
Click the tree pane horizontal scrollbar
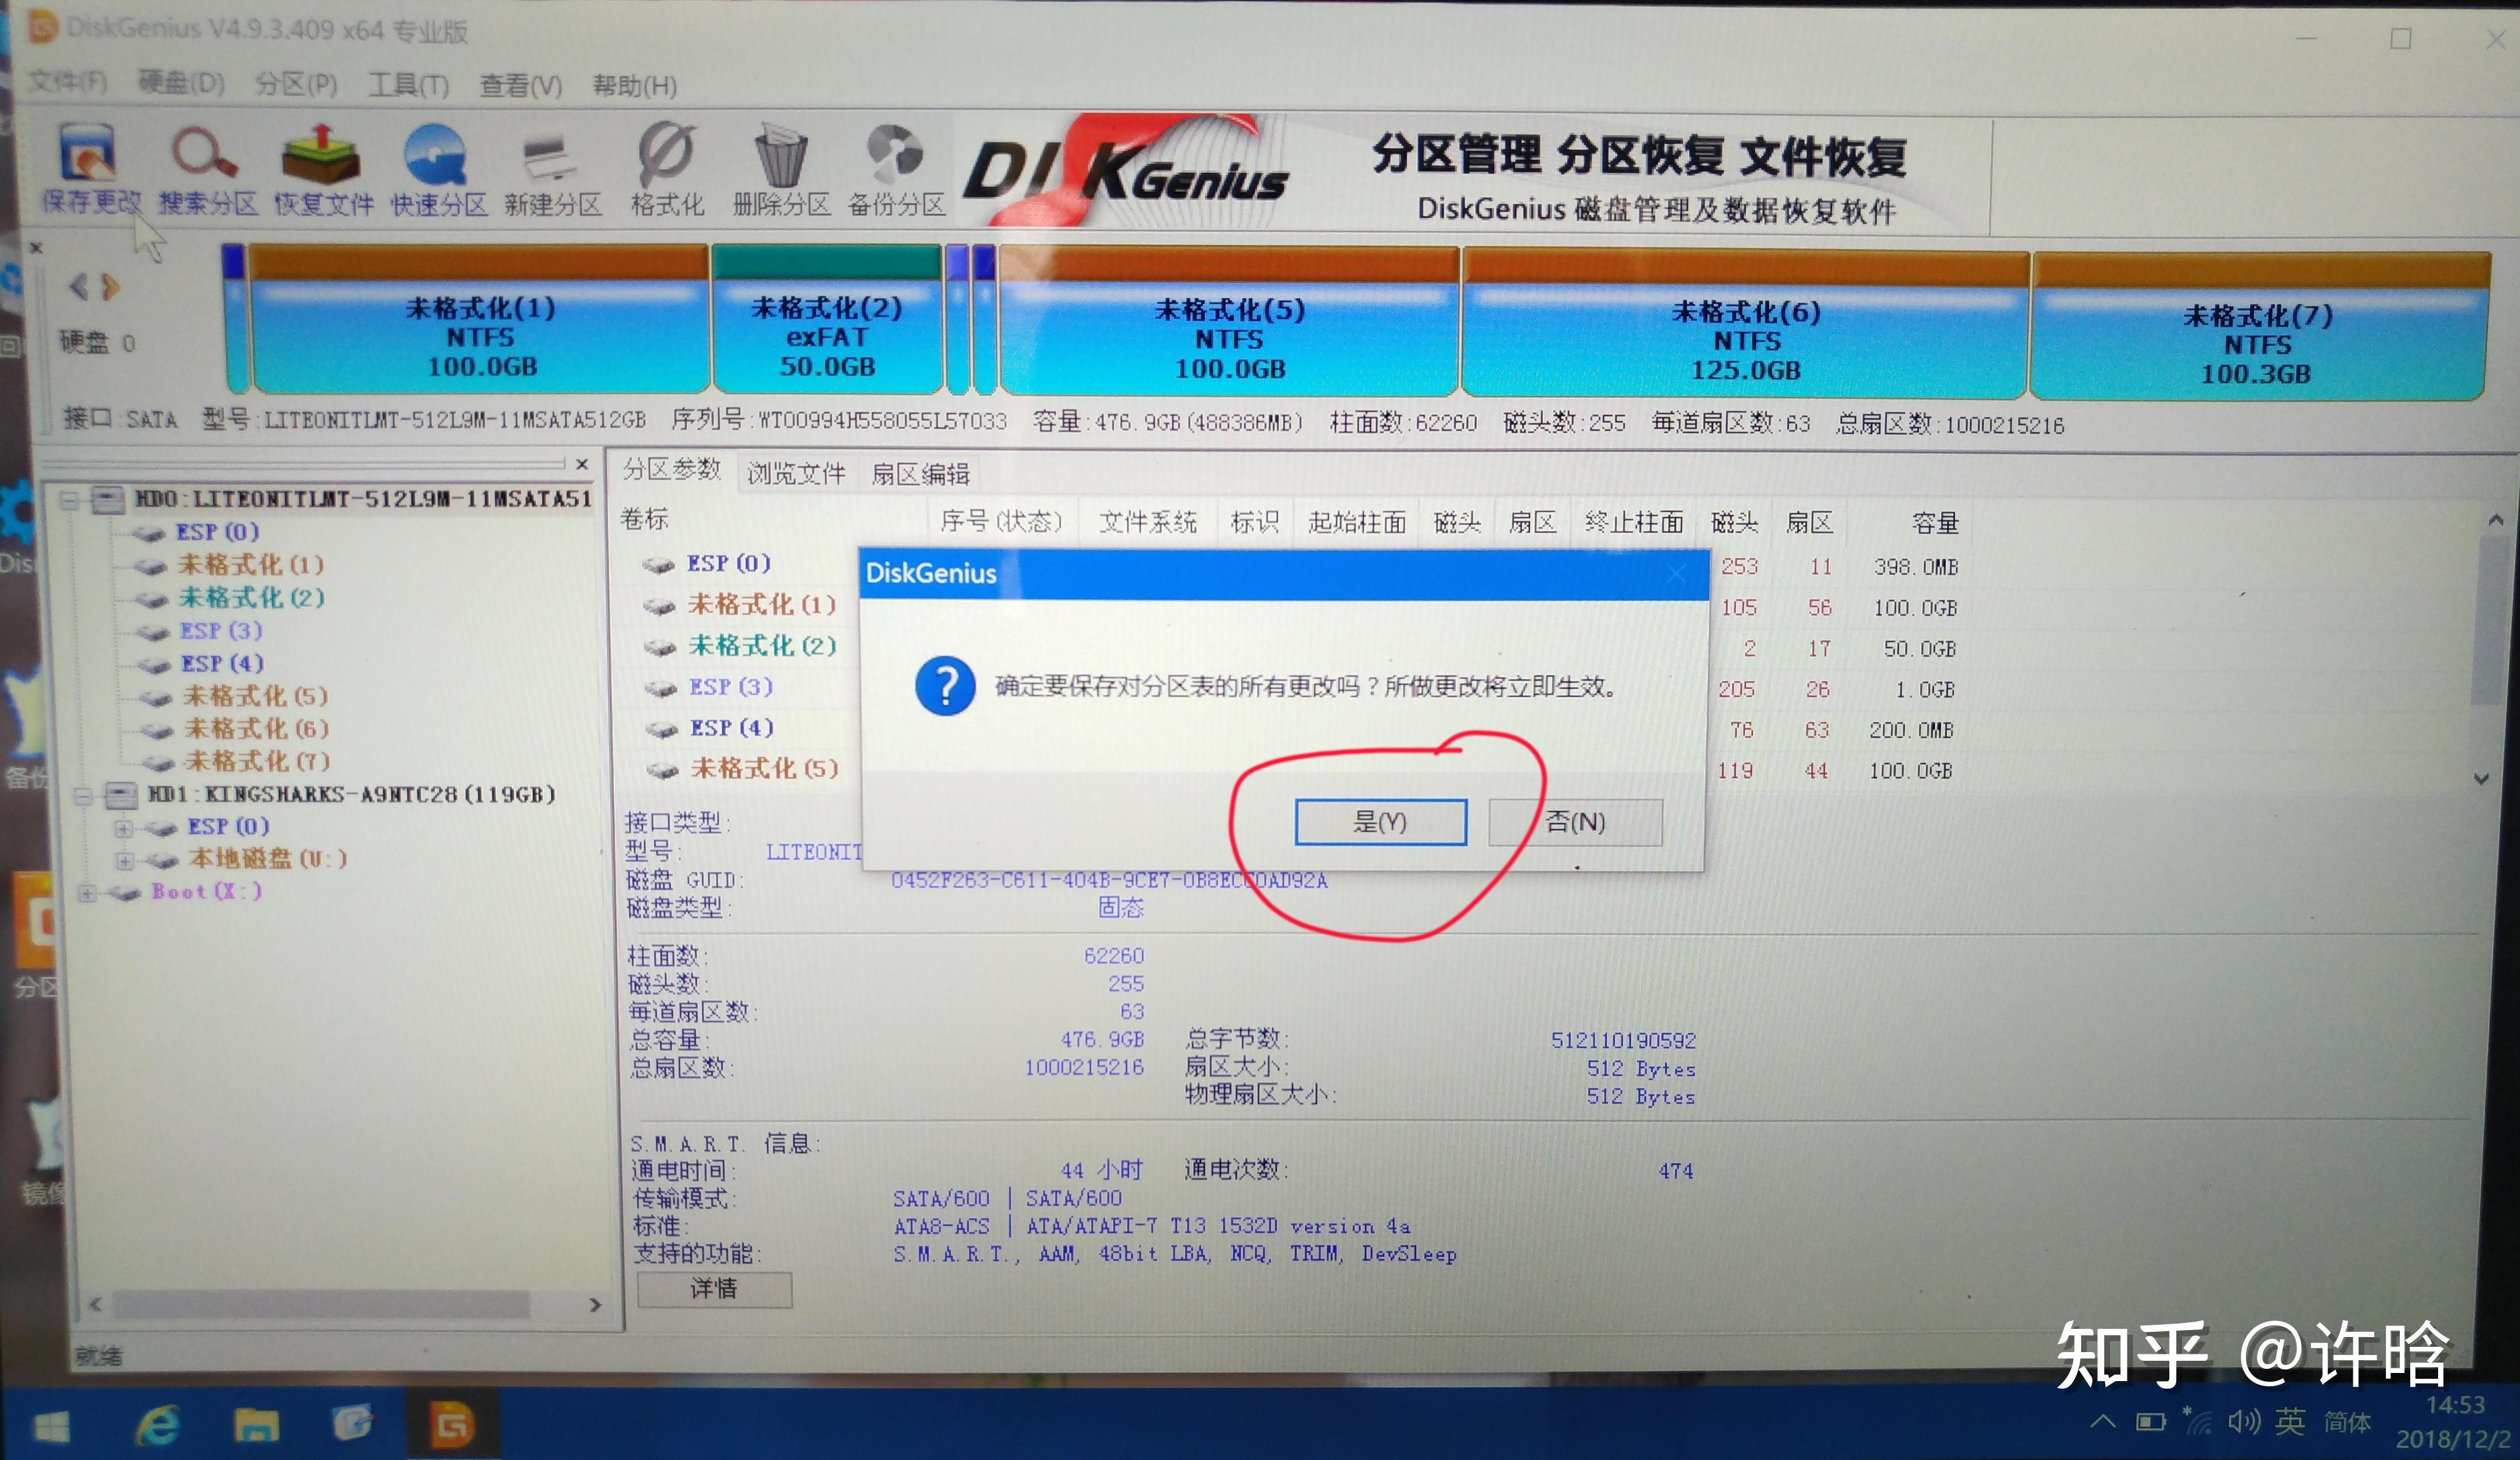(x=322, y=1304)
